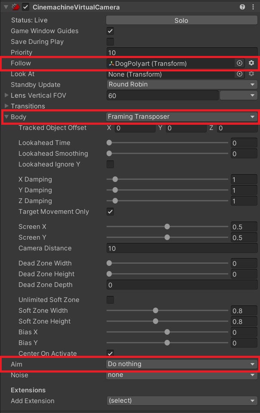Click the Soft Zone Width slider handle
This screenshot has width=260, height=413.
(156, 311)
